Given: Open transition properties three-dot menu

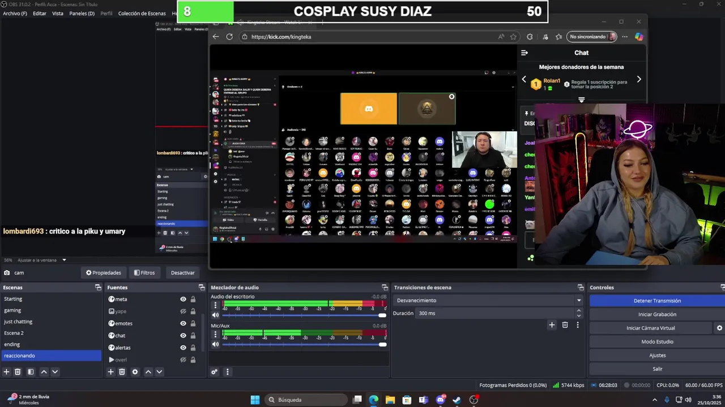Looking at the screenshot, I should tap(578, 325).
